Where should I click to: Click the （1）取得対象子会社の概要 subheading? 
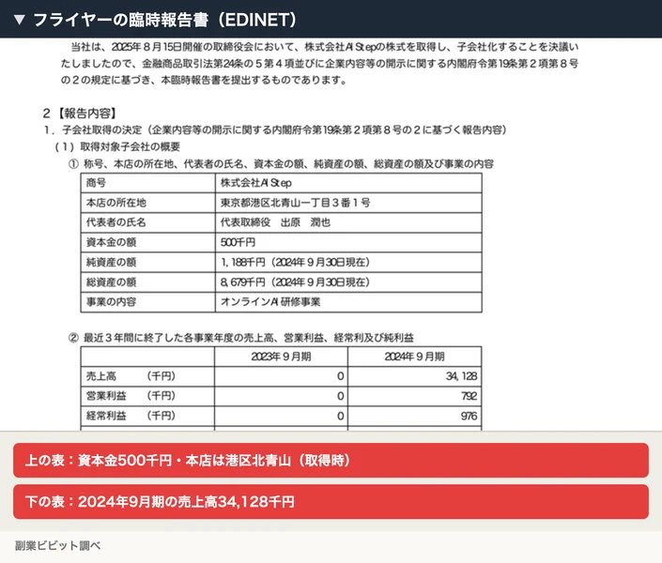pos(117,146)
